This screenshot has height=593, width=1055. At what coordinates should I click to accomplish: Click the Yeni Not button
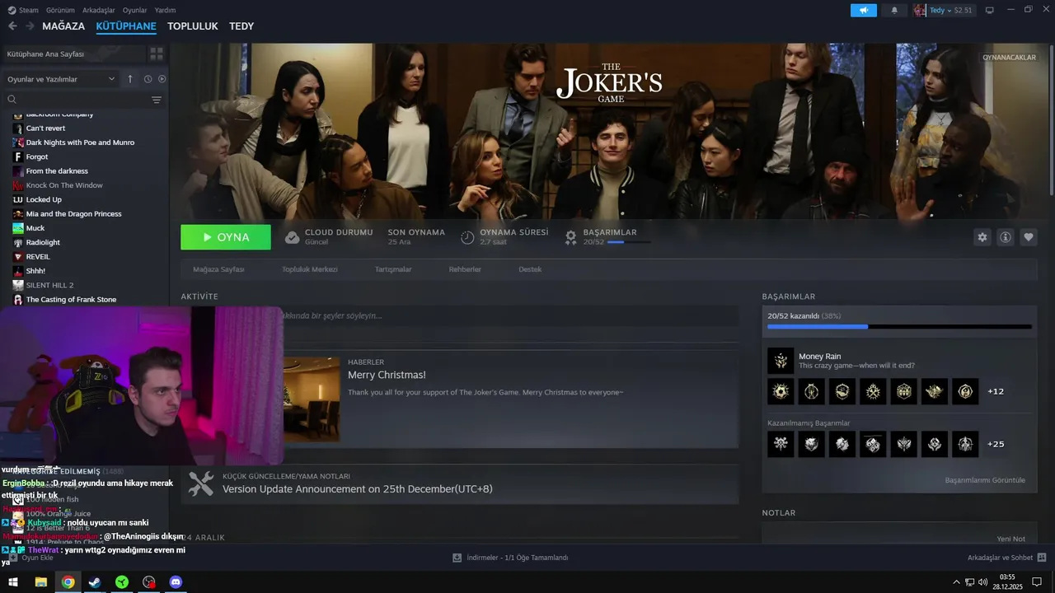1010,539
